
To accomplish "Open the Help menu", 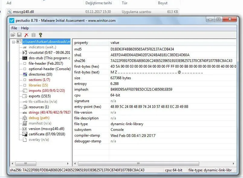I will point(25,28).
